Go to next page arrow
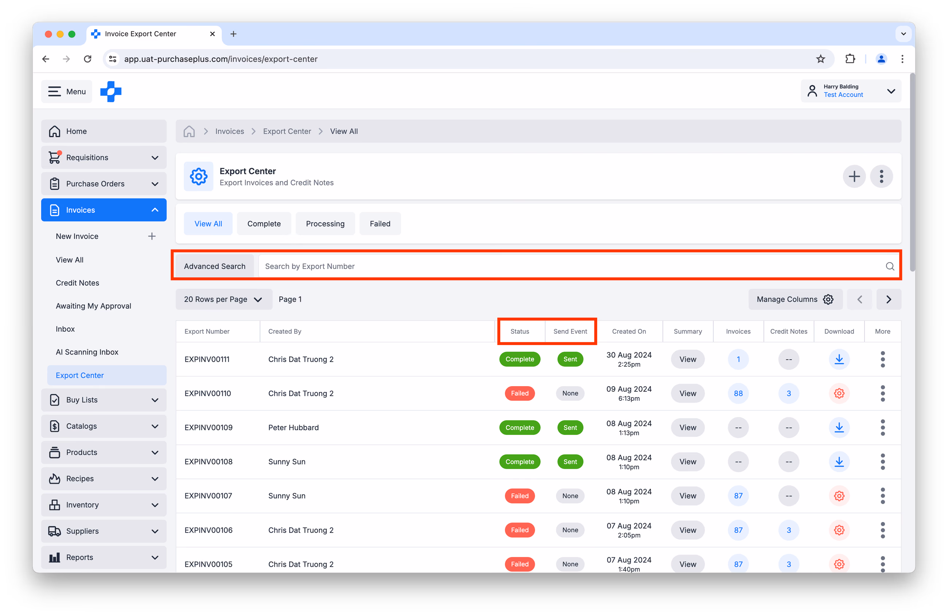Screen dimensions: 948x616 point(889,299)
